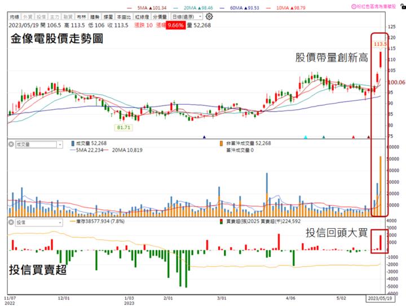Click the dark blue triangle event marker
The height and width of the screenshot is (306, 406).
point(204,137)
